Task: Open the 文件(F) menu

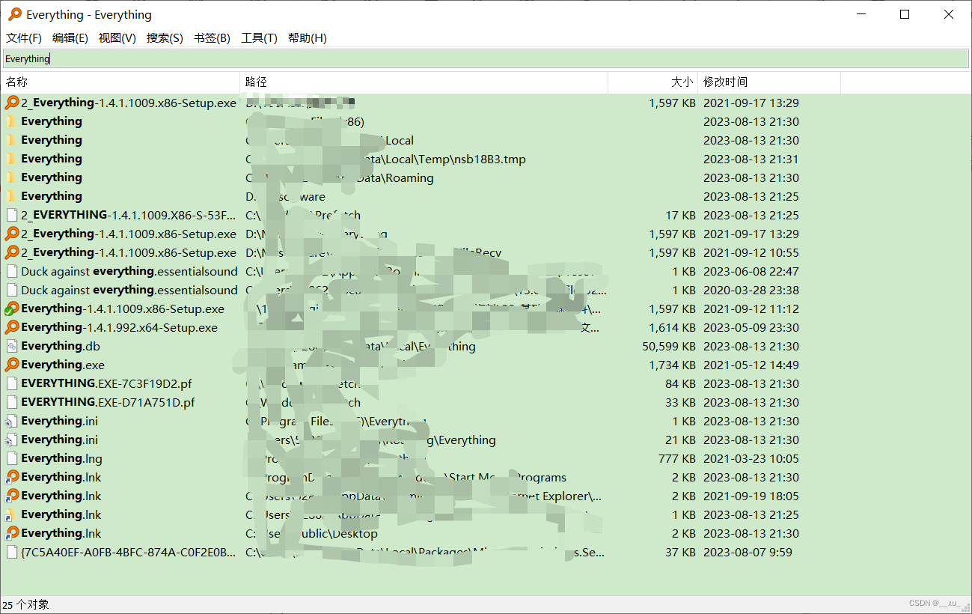Action: 24,38
